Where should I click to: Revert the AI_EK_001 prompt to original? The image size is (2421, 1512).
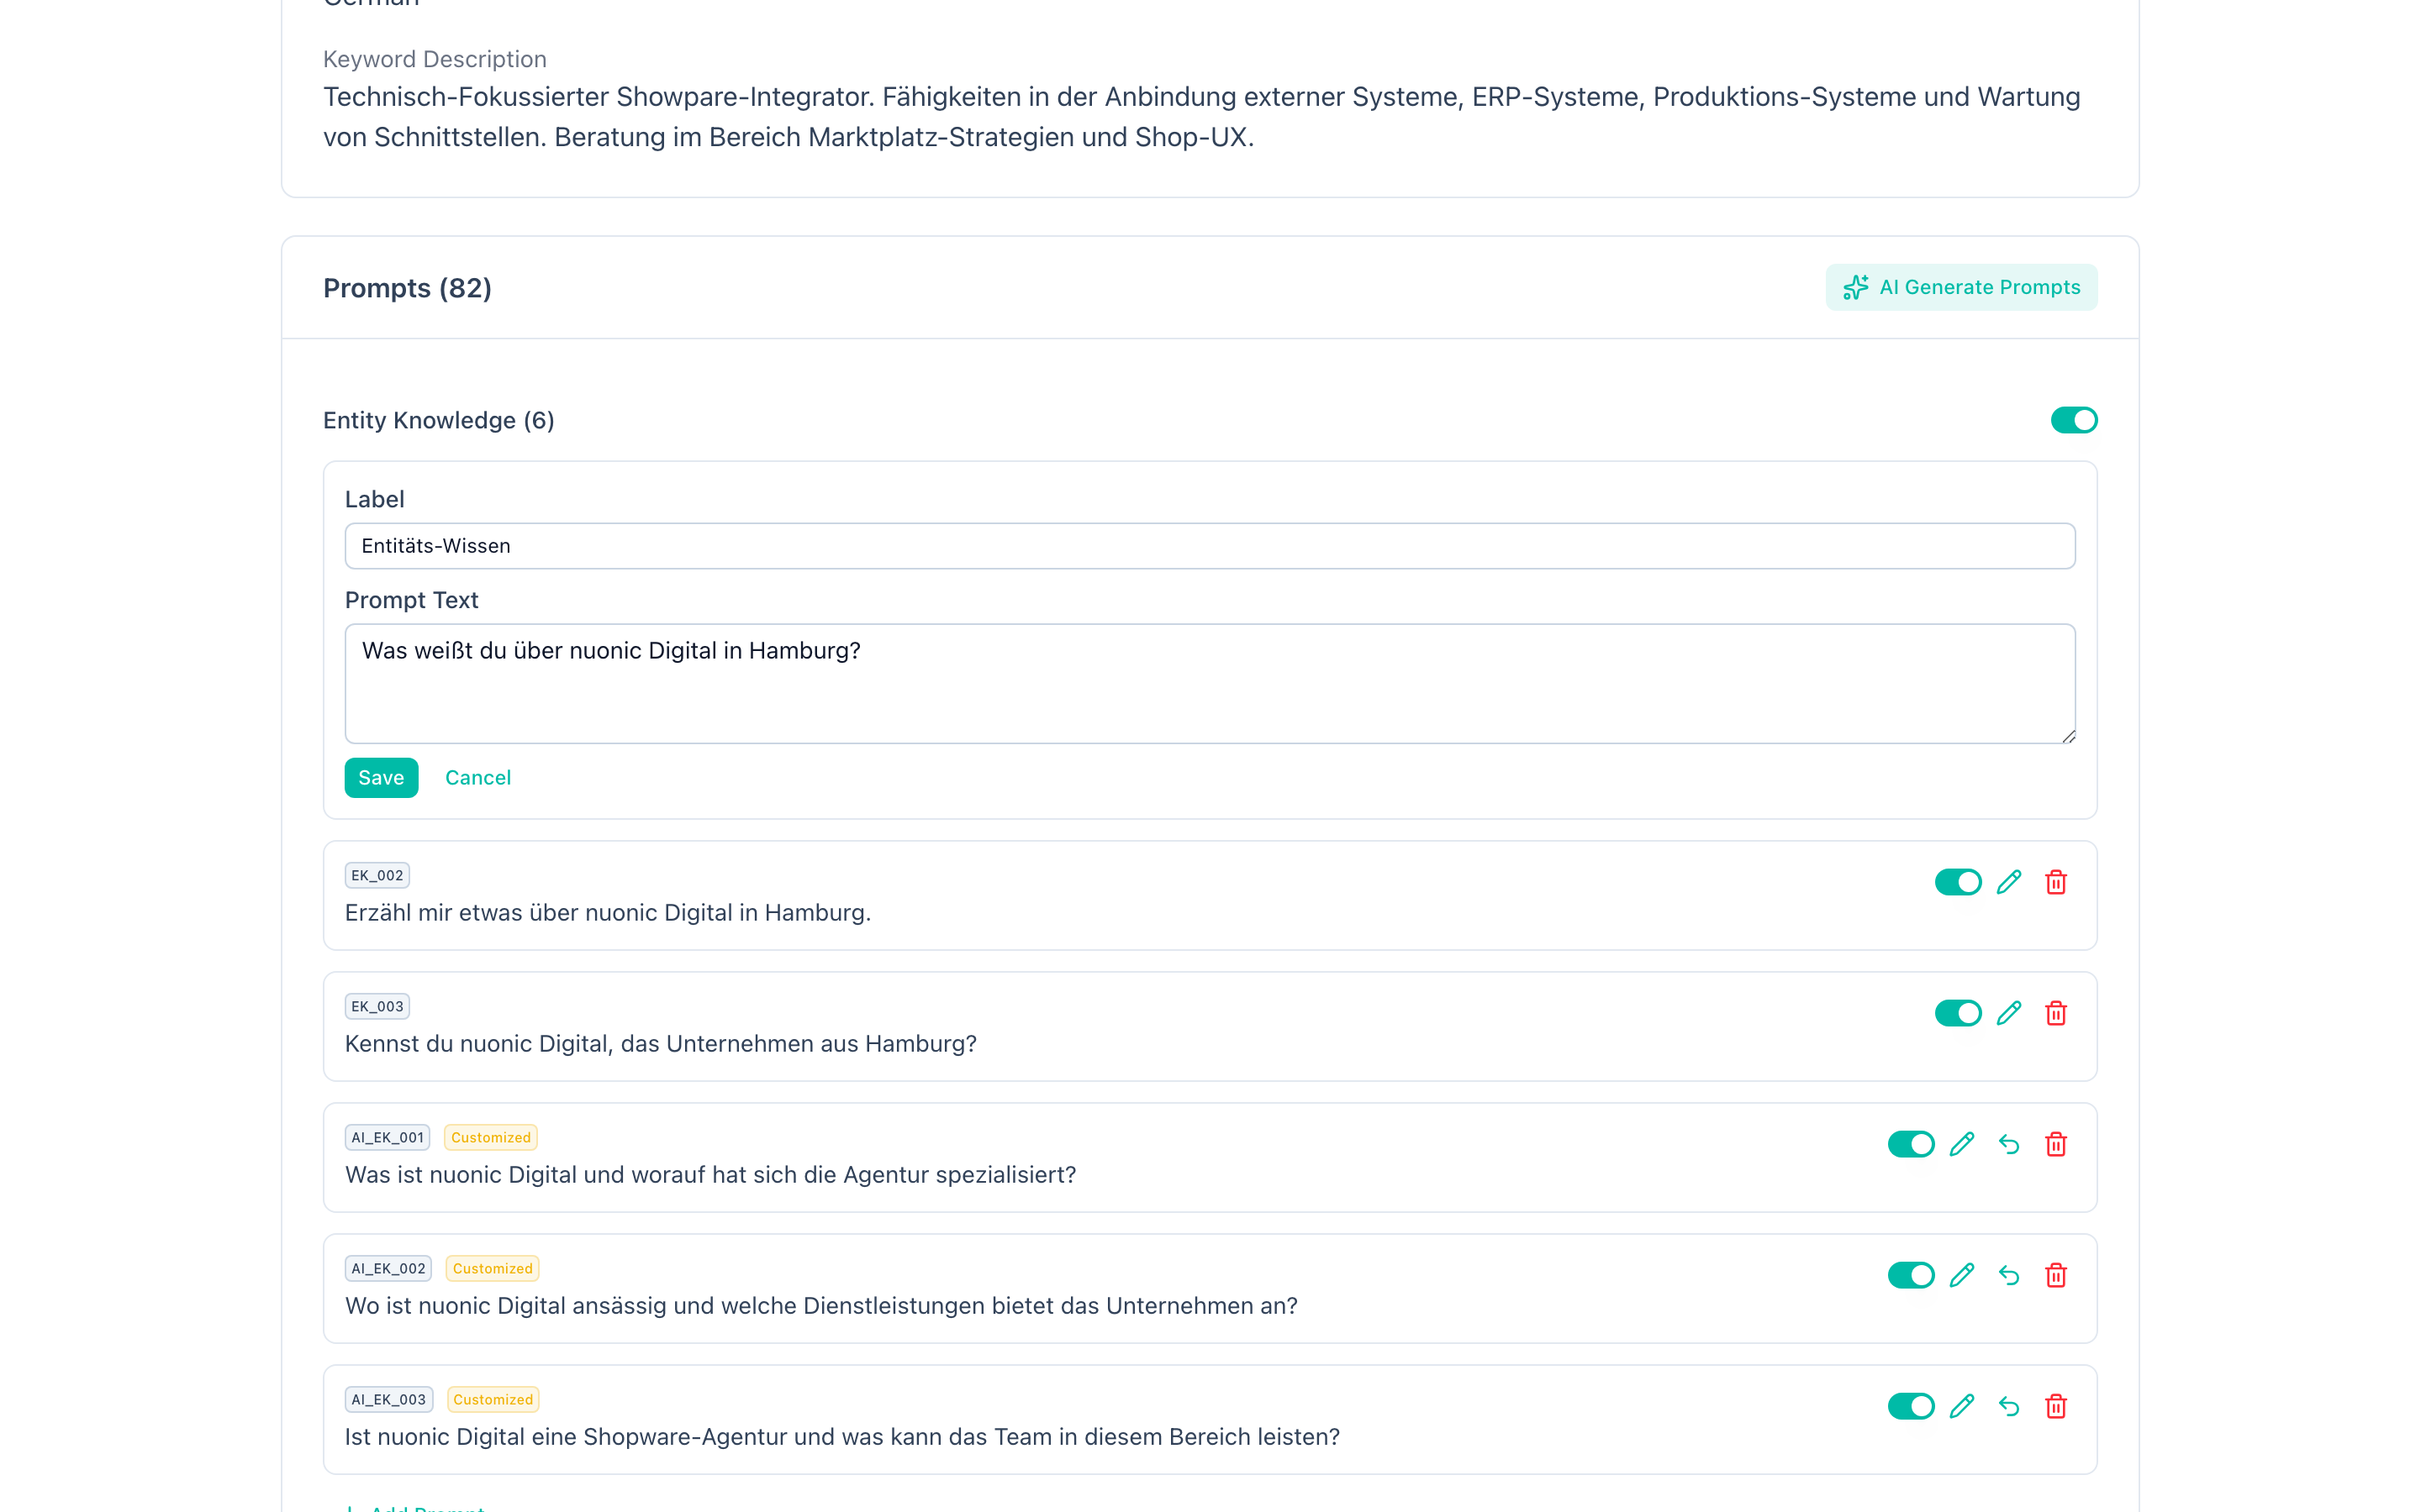pyautogui.click(x=2009, y=1144)
